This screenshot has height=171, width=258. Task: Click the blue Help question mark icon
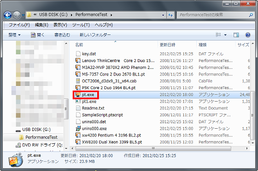click(248, 35)
